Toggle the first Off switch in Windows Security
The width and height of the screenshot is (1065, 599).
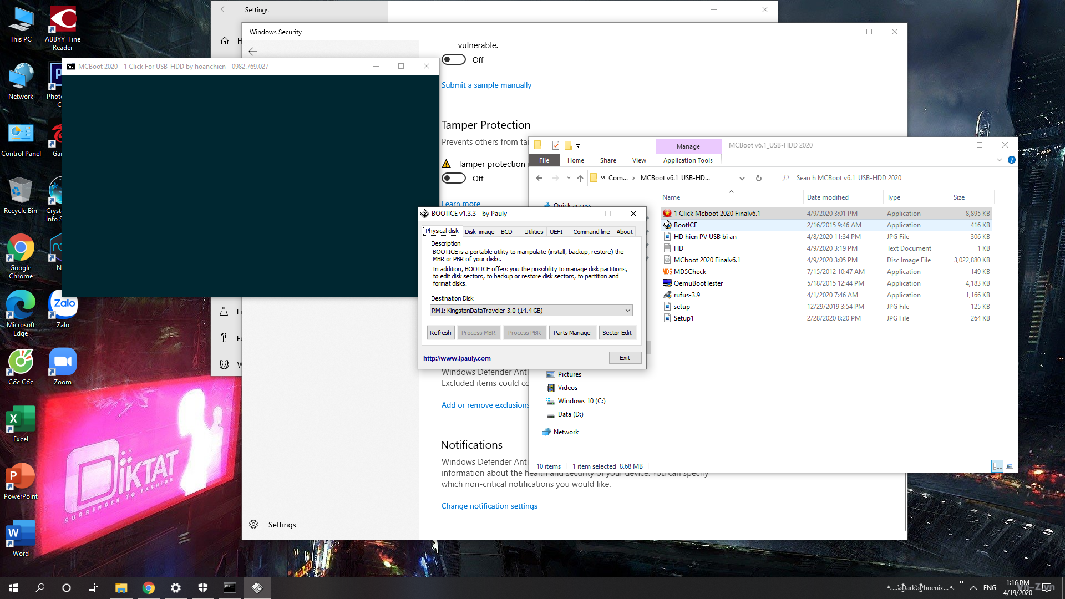(454, 60)
